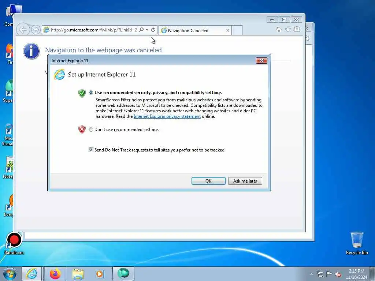This screenshot has height=281, width=375.
Task: Close the Navigation Canceled tab
Action: pos(228,30)
